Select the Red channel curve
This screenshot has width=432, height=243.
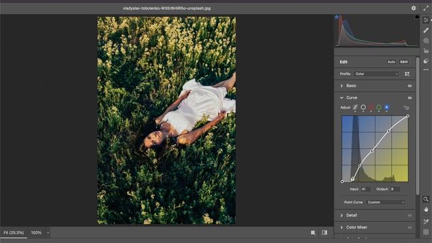371,107
